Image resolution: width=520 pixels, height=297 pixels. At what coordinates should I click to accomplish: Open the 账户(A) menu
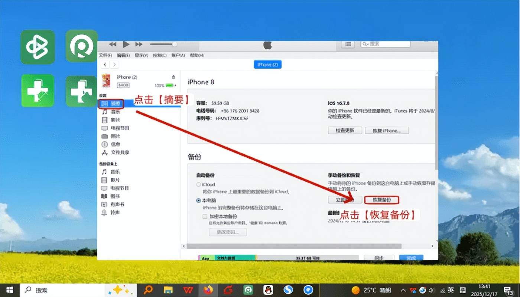[178, 55]
